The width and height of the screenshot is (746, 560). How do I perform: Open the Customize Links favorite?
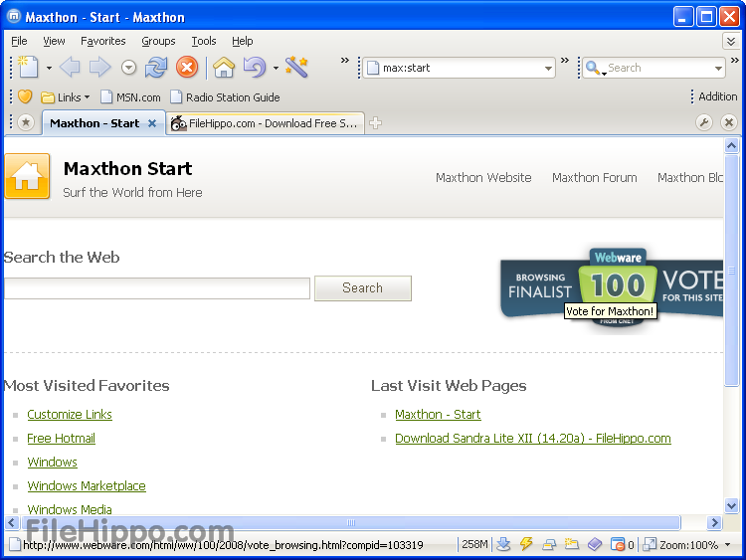click(70, 415)
